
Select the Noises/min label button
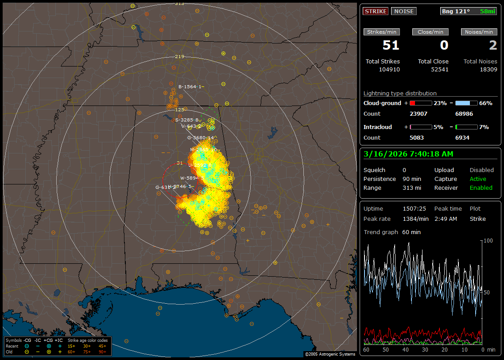tap(479, 32)
